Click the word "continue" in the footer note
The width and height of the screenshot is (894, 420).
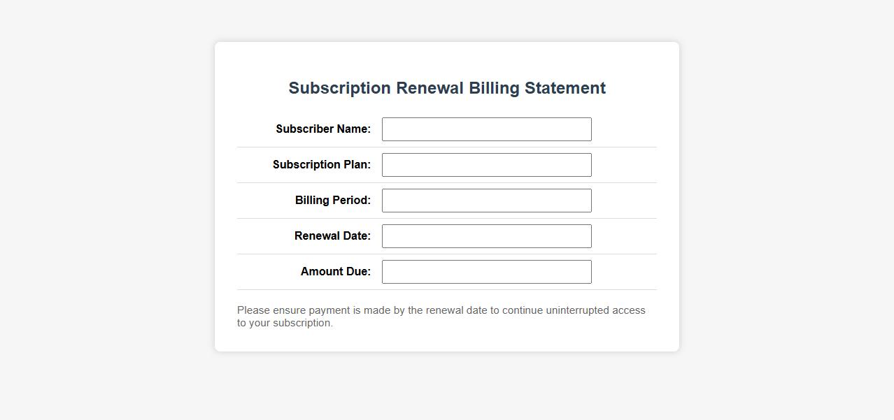tap(523, 310)
